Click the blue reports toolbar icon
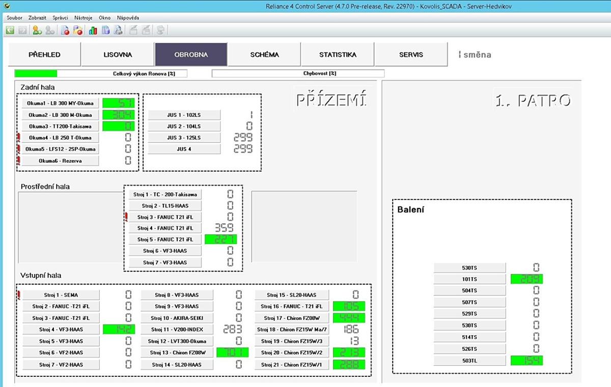This screenshot has width=611, height=387. (106, 31)
